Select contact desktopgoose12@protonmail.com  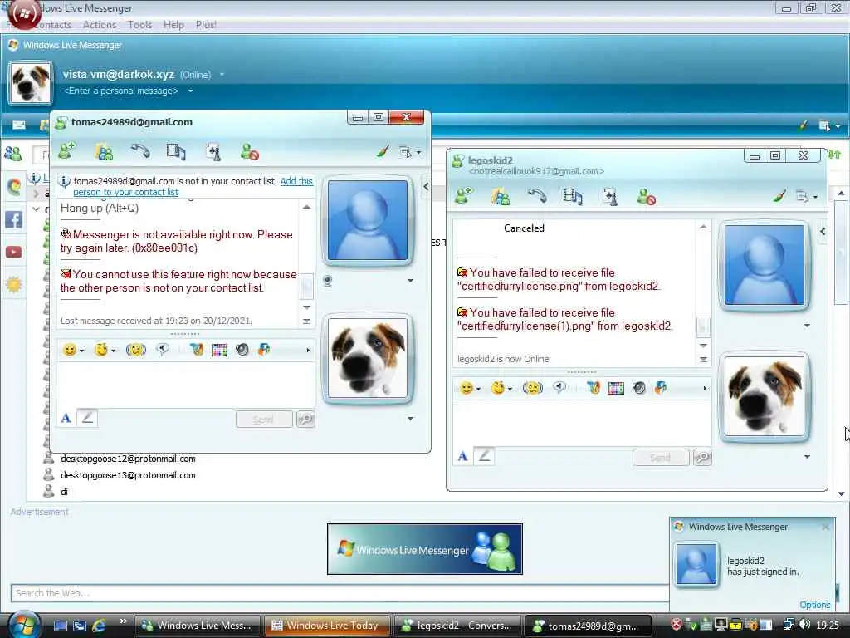(x=128, y=459)
